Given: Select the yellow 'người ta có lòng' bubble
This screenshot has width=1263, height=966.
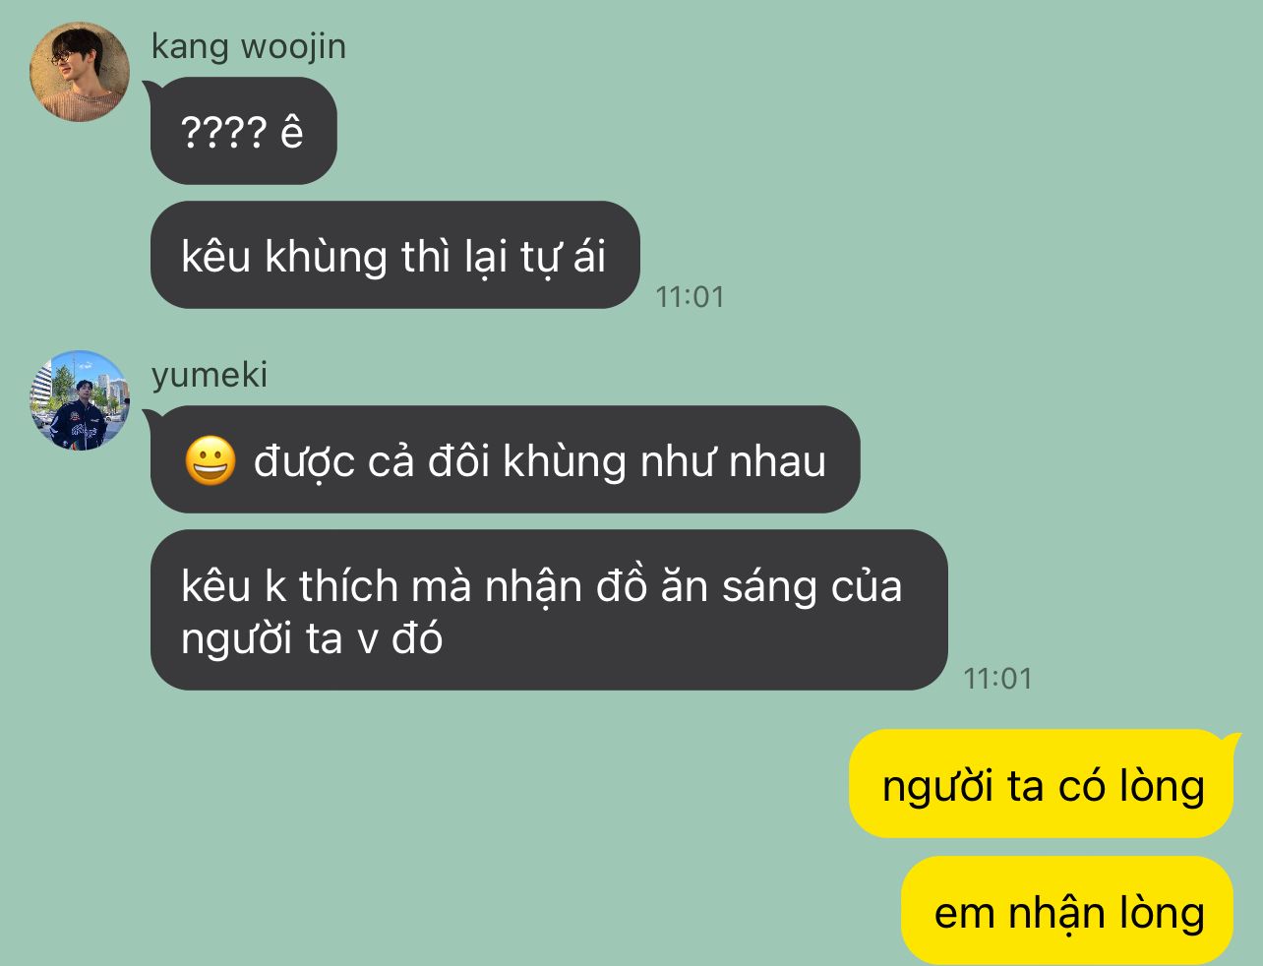Looking at the screenshot, I should pos(1041,785).
